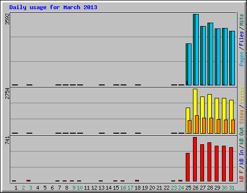Image resolution: width=247 pixels, height=193 pixels.
Task: Click day label 28 on the x-axis
Action: tap(210, 188)
